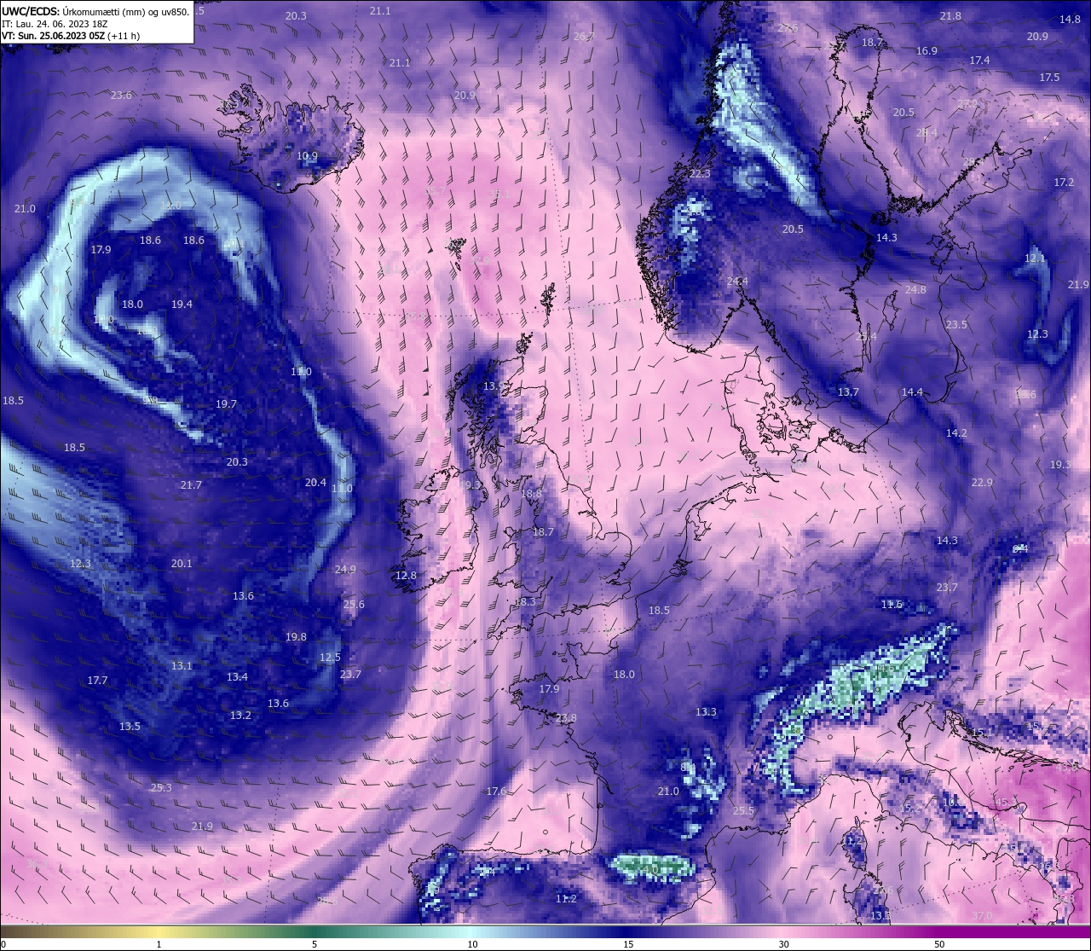Select the 13.5 value label
The image size is (1091, 951).
[x=130, y=727]
